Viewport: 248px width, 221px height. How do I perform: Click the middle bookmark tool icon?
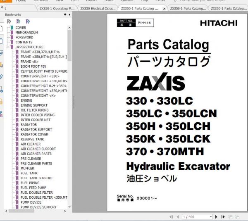pos(18,21)
